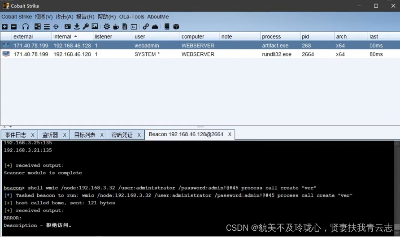This screenshot has width=400, height=237.
Task: Click the console scrollbar up arrow
Action: [397, 144]
